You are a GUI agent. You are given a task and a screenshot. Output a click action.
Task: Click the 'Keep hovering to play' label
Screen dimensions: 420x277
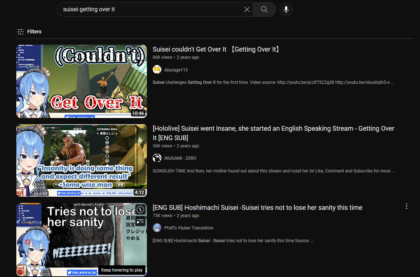122,270
